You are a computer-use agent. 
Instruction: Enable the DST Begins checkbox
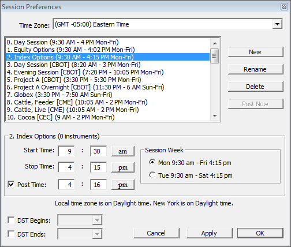point(11,220)
